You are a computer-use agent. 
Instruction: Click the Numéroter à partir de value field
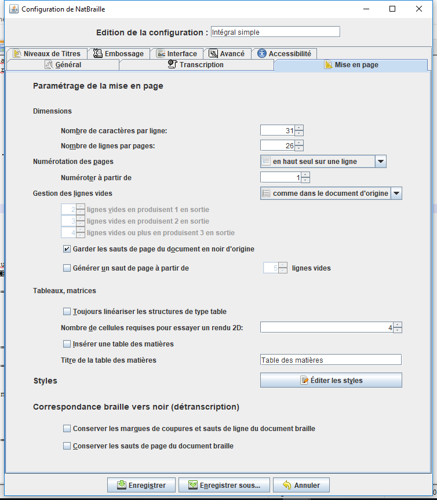pyautogui.click(x=281, y=177)
